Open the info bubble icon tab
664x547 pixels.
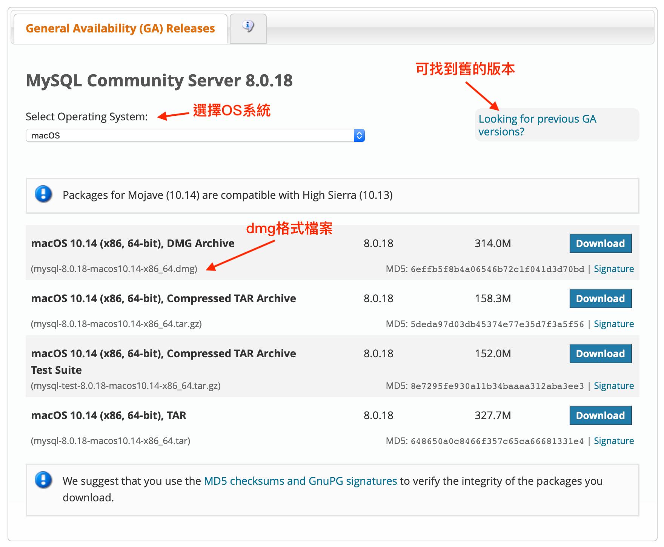248,29
